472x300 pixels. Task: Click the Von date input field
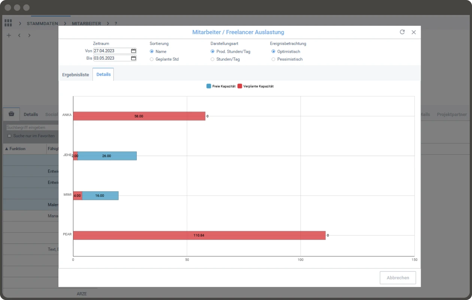[112, 51]
